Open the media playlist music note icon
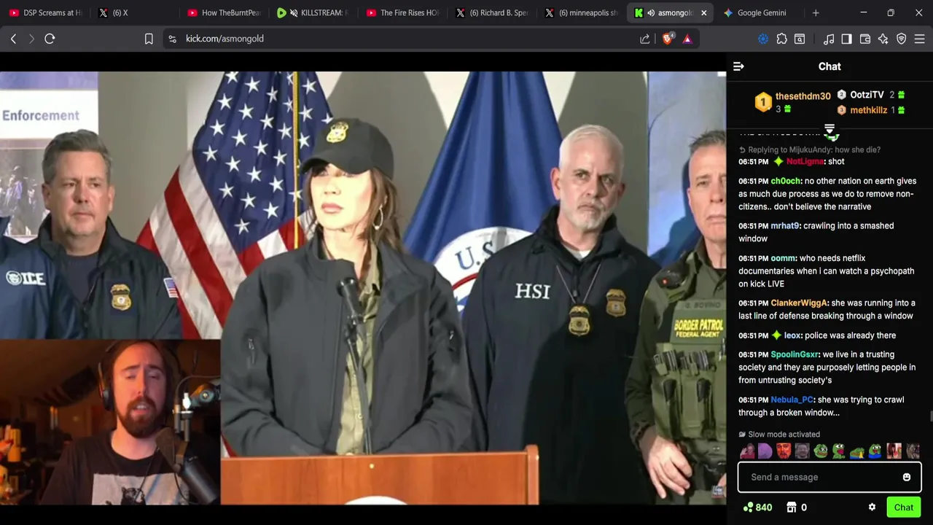The width and height of the screenshot is (933, 525). [x=829, y=39]
